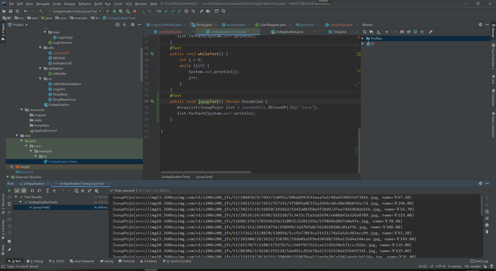Build project with the hammer icon

(41, 11)
